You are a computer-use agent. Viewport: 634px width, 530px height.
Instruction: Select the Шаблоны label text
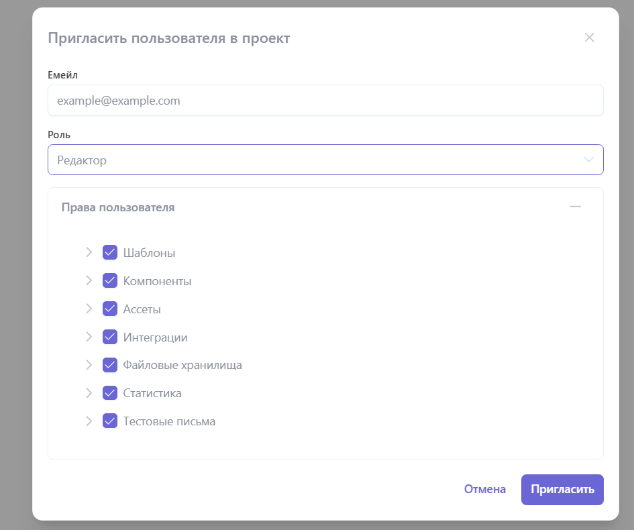pos(149,253)
